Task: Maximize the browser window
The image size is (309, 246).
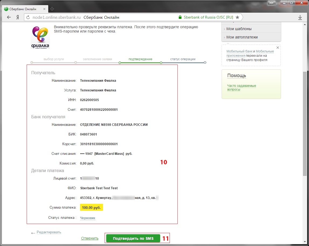Action: 291,3
